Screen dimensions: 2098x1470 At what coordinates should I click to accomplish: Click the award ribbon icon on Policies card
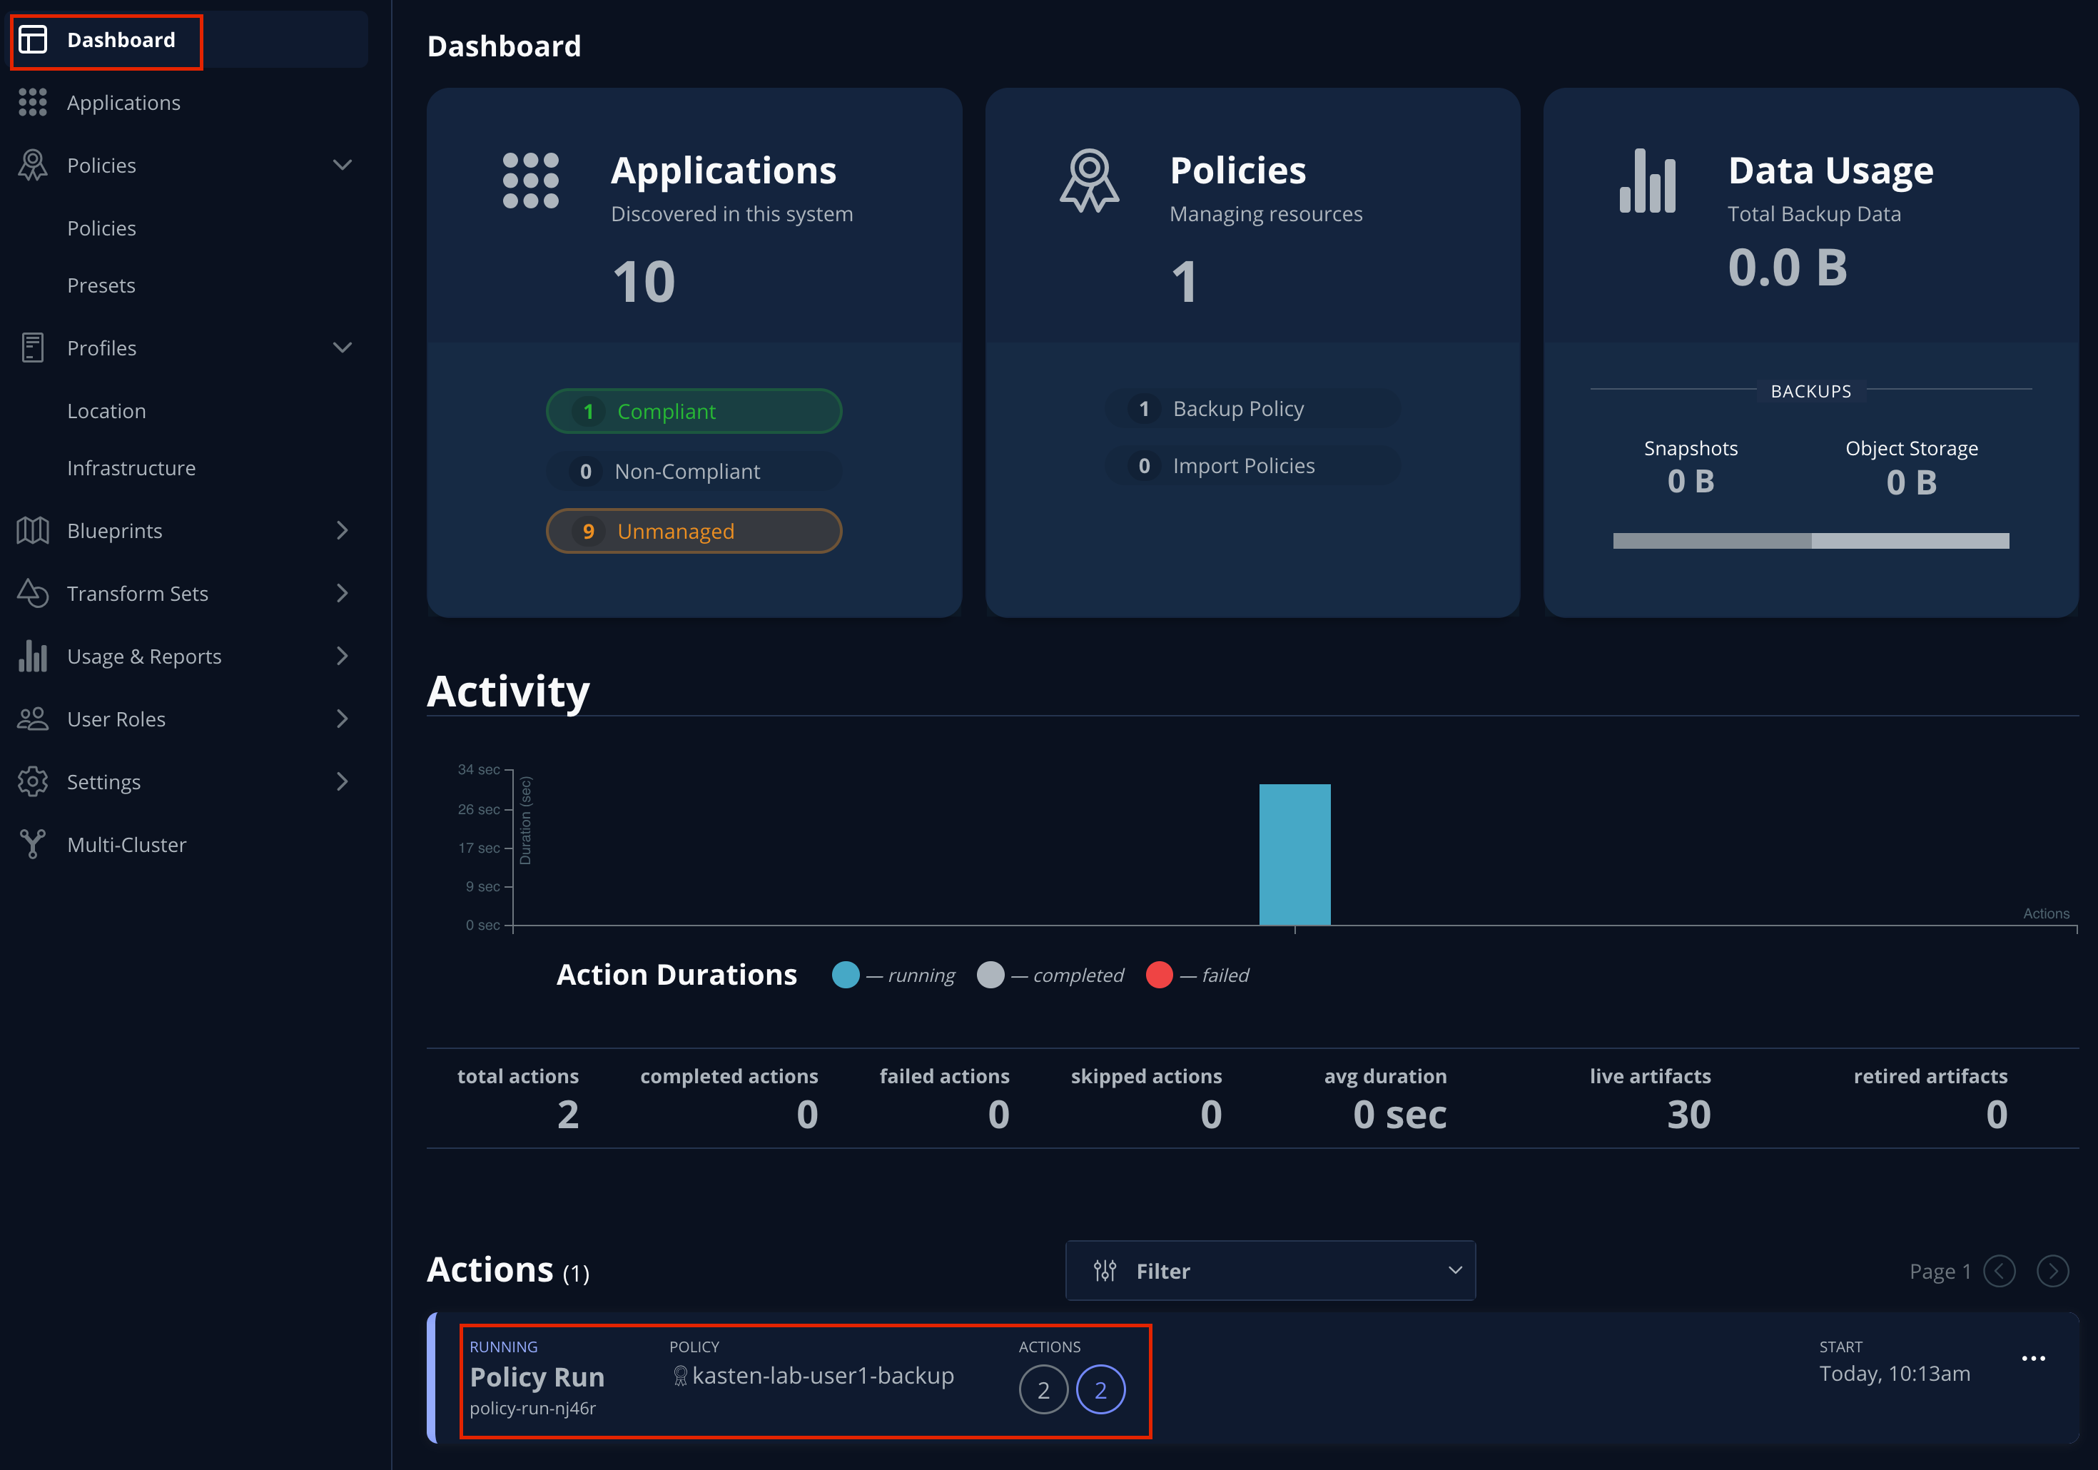[1089, 181]
